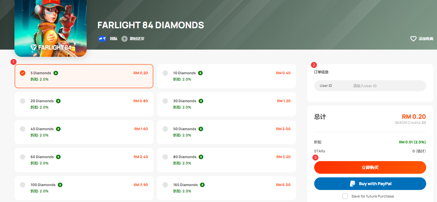Click Buy with PayPal button

pyautogui.click(x=370, y=184)
